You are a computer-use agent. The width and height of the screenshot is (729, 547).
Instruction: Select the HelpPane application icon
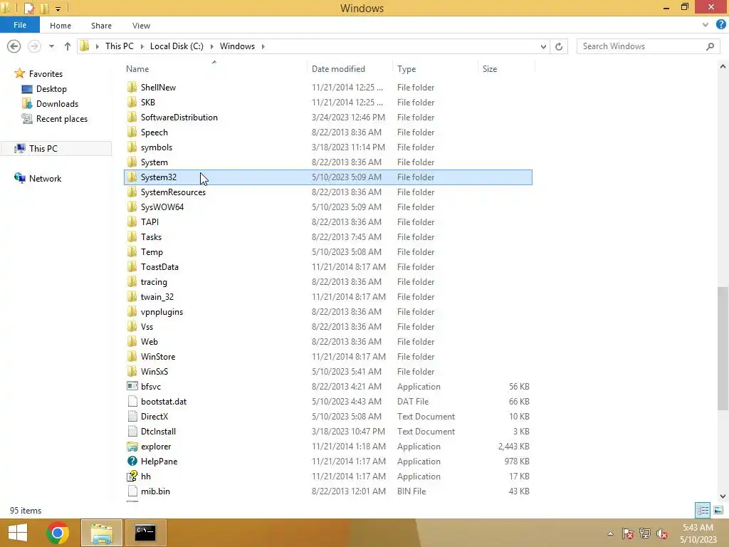[x=132, y=461]
